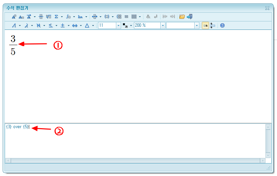The image size is (277, 176).
Task: Insert a cases brace template
Action: 119,17
